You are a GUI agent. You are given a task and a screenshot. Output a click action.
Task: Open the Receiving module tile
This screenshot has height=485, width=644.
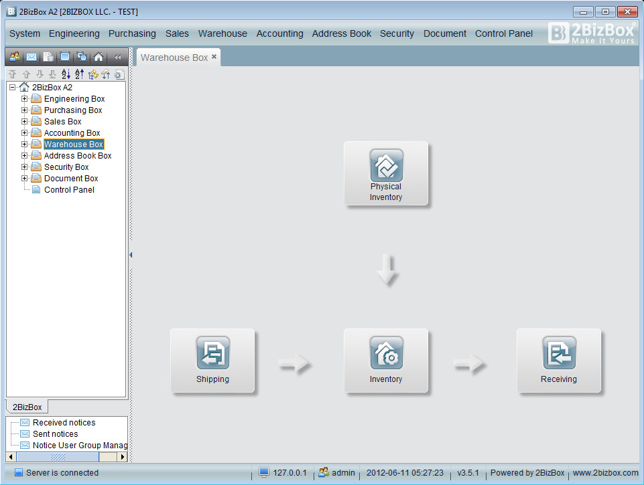coord(559,361)
